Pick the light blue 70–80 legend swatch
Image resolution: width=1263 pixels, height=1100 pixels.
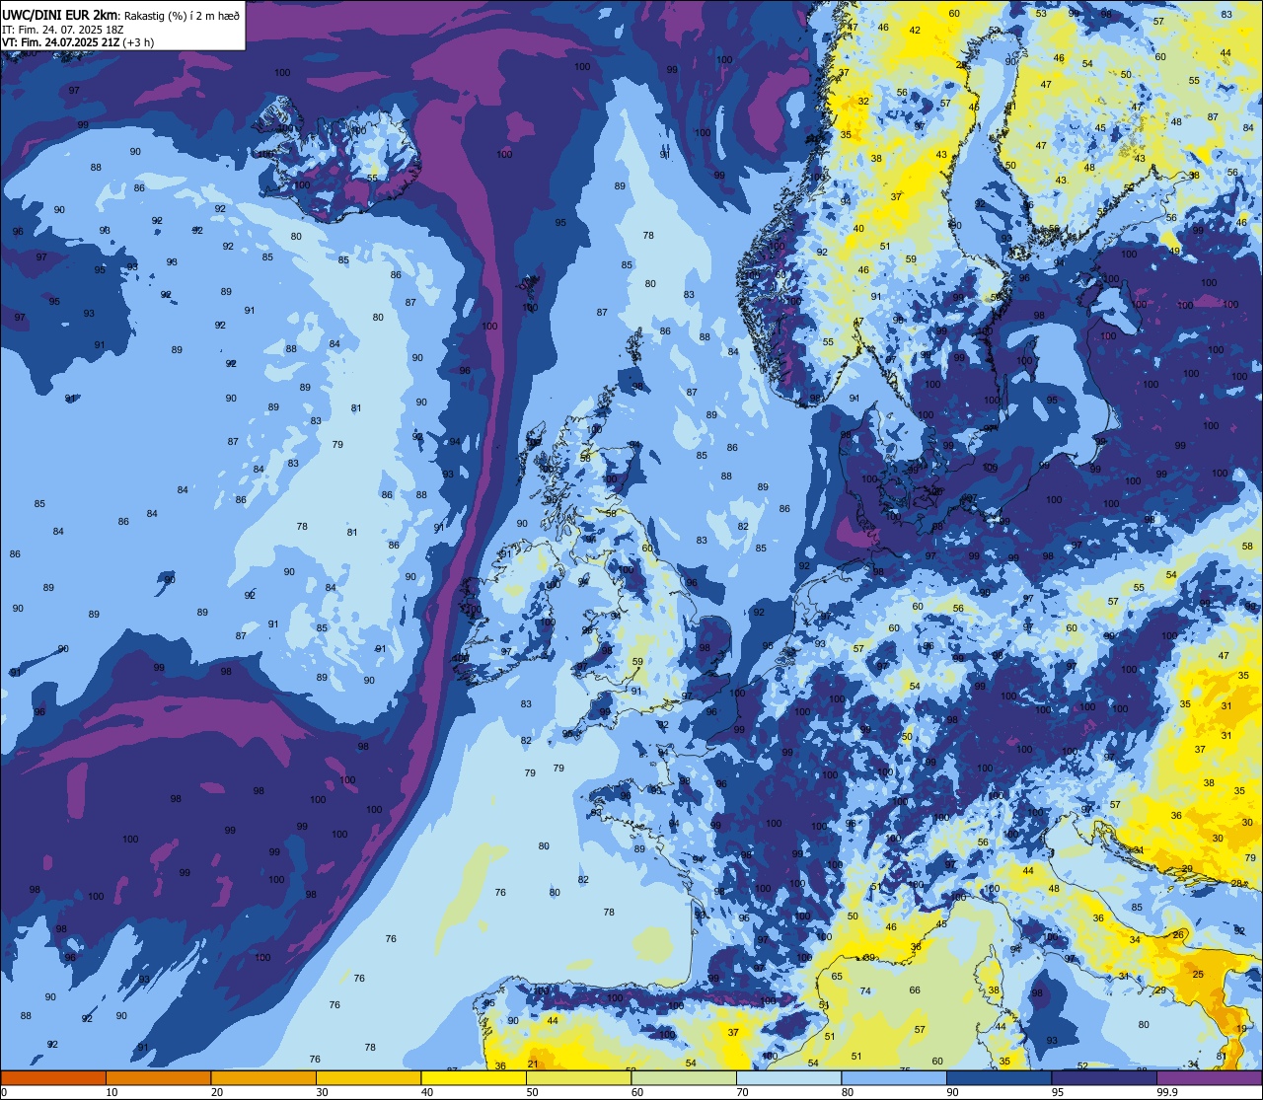coord(788,1078)
